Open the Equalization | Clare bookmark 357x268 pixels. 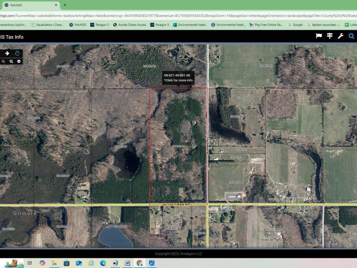tap(47, 25)
